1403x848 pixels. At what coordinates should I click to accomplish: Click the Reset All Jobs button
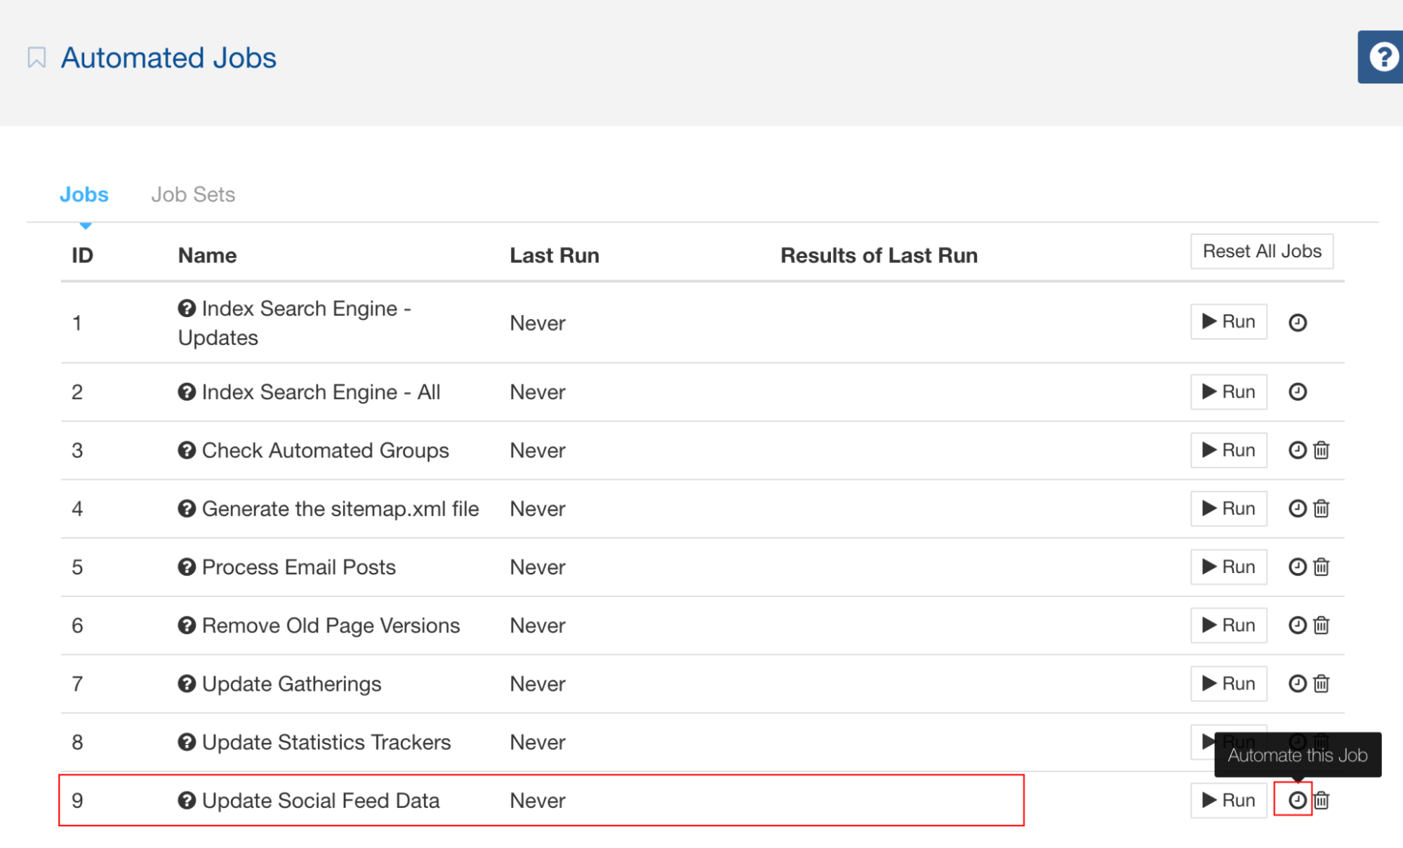tap(1261, 251)
